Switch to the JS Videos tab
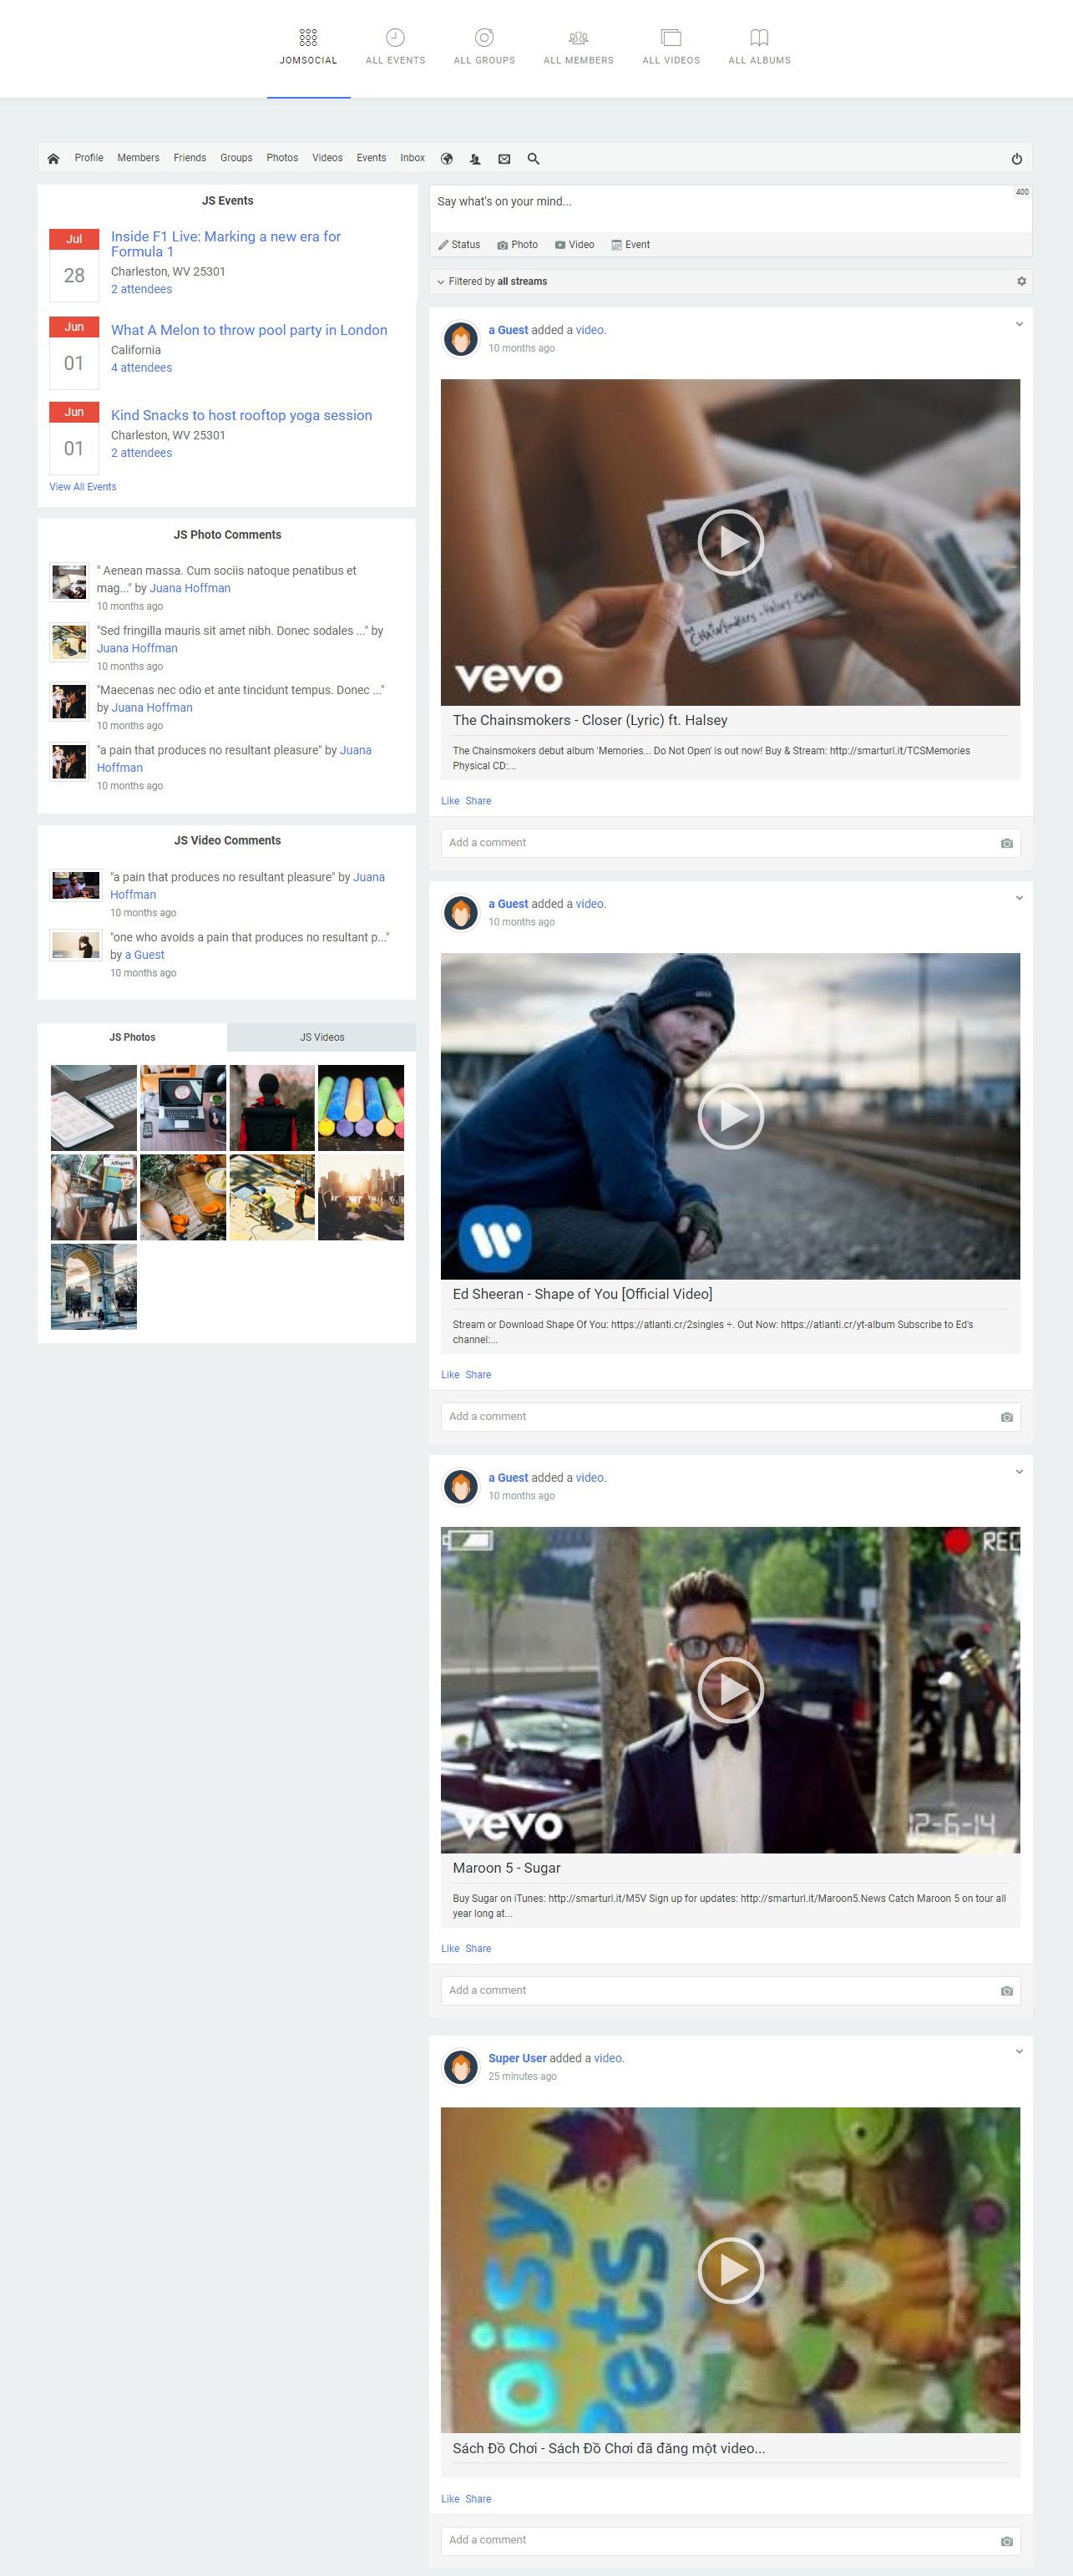 [x=322, y=1037]
